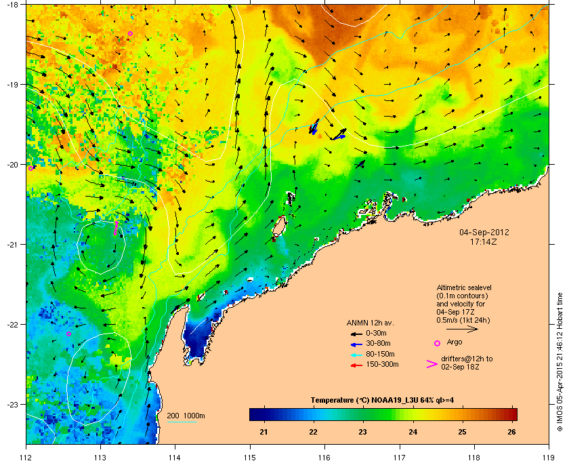This screenshot has height=461, width=569.
Task: Click the 200 1000m isobath label
Action: [x=186, y=416]
